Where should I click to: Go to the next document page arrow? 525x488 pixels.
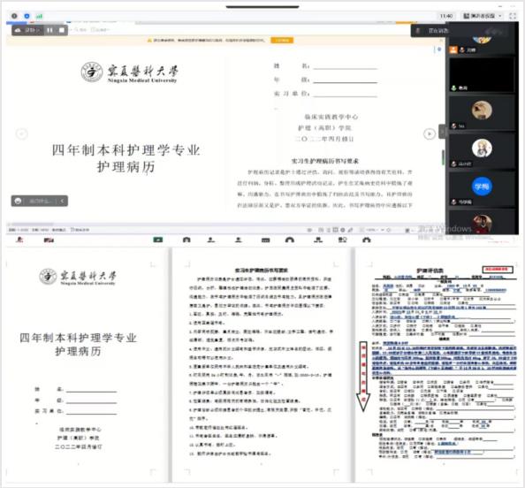[430, 134]
